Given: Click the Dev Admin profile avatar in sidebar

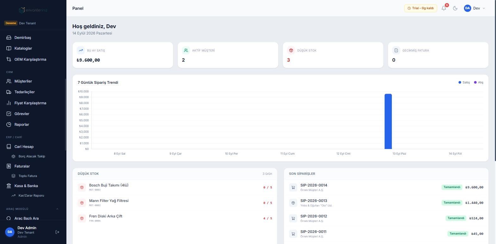Looking at the screenshot, I should [x=10, y=232].
